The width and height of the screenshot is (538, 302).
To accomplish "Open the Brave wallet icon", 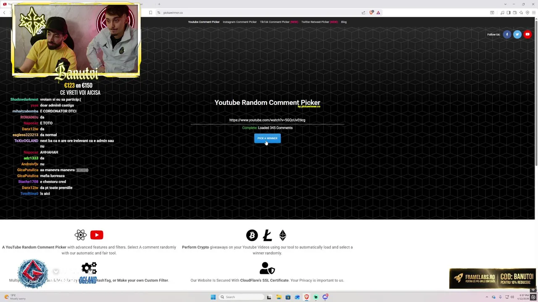I will point(515,13).
